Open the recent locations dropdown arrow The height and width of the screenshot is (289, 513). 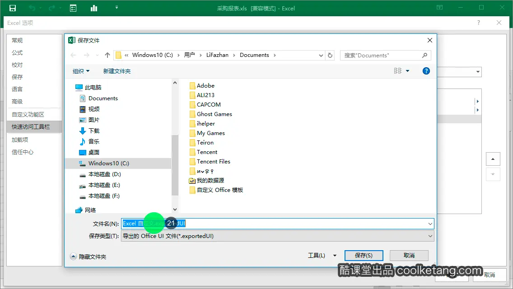[97, 55]
